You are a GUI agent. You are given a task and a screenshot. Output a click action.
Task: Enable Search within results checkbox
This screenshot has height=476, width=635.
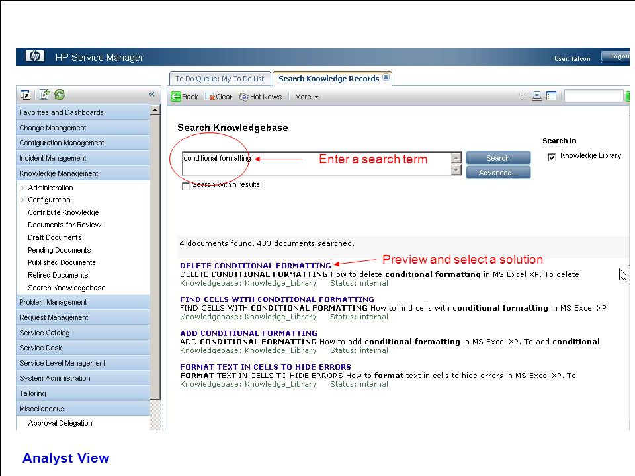pyautogui.click(x=186, y=186)
